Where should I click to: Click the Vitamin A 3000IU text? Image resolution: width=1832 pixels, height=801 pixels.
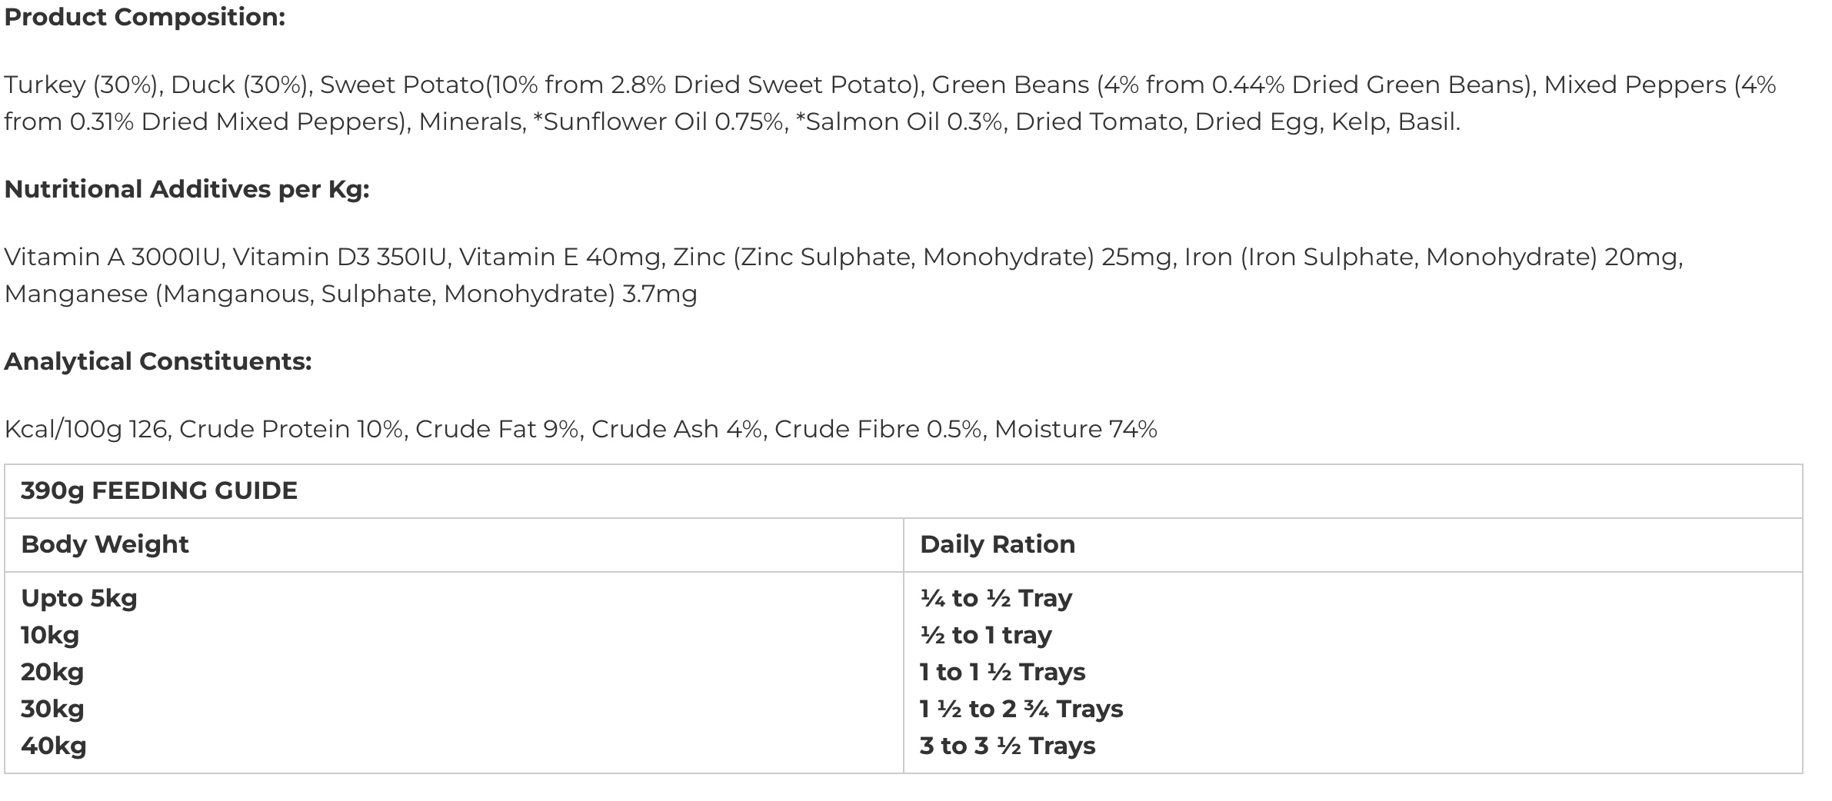pos(114,257)
